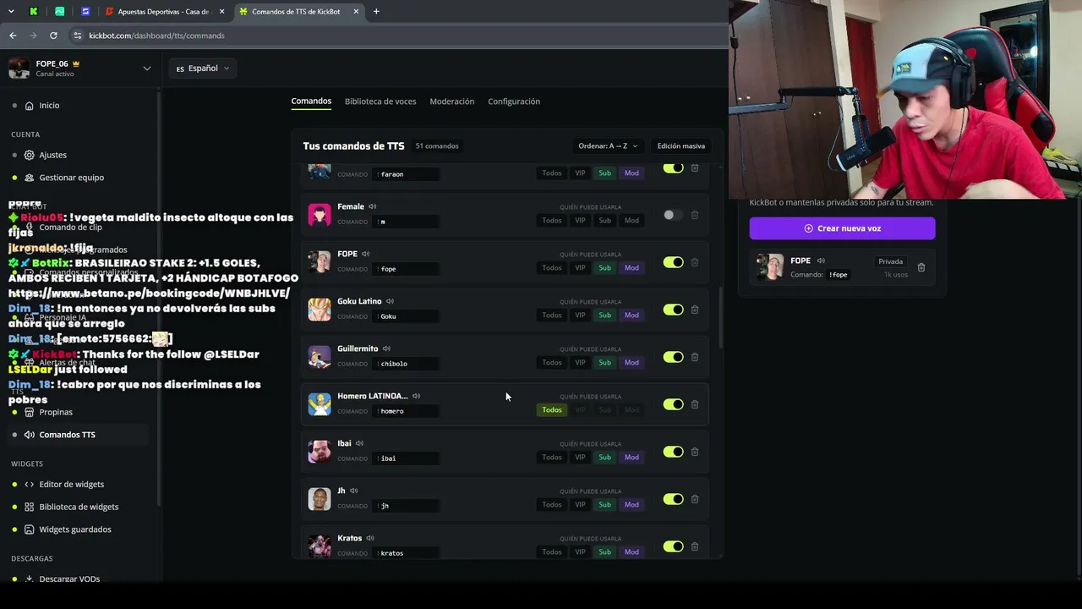
Task: Play the Ibai voice preview speaker
Action: [x=359, y=443]
